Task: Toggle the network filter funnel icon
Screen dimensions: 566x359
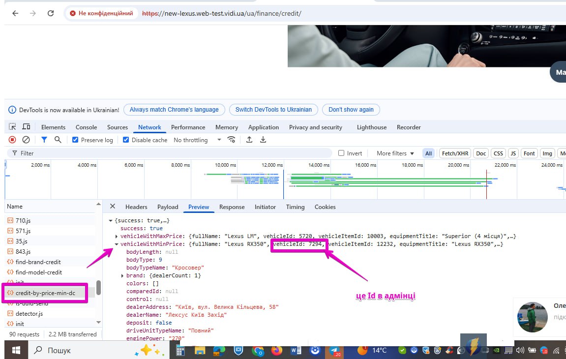Action: pyautogui.click(x=44, y=140)
